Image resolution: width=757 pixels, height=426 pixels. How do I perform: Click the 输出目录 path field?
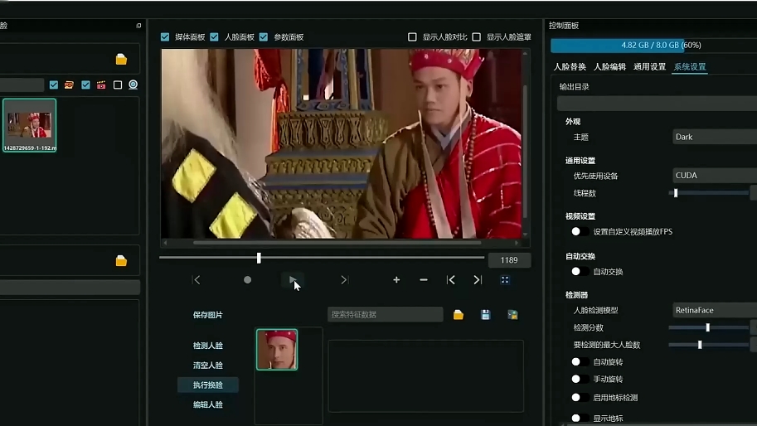pos(657,104)
